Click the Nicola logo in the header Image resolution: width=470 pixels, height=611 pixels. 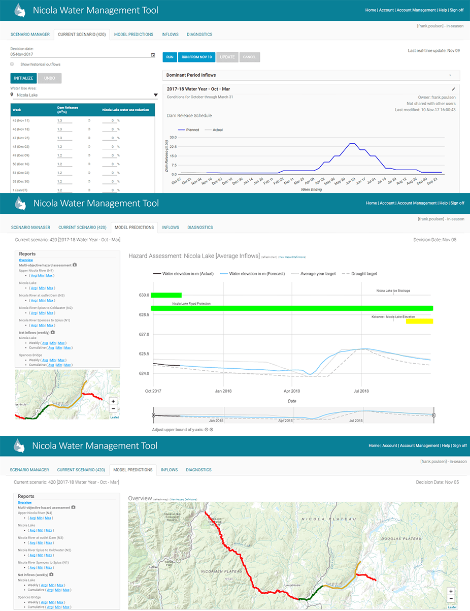(20, 10)
